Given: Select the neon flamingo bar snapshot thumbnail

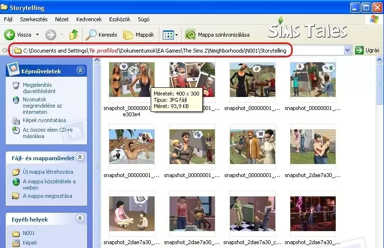Looking at the screenshot, I should coord(313,214).
